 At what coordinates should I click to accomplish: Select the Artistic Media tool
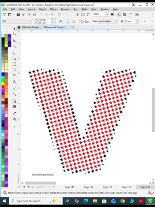click(x=14, y=59)
